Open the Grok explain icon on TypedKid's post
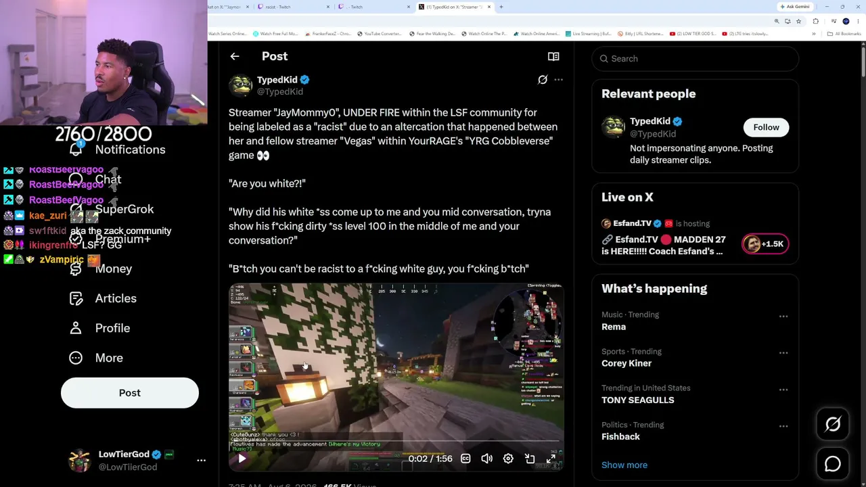This screenshot has width=866, height=487. [543, 80]
